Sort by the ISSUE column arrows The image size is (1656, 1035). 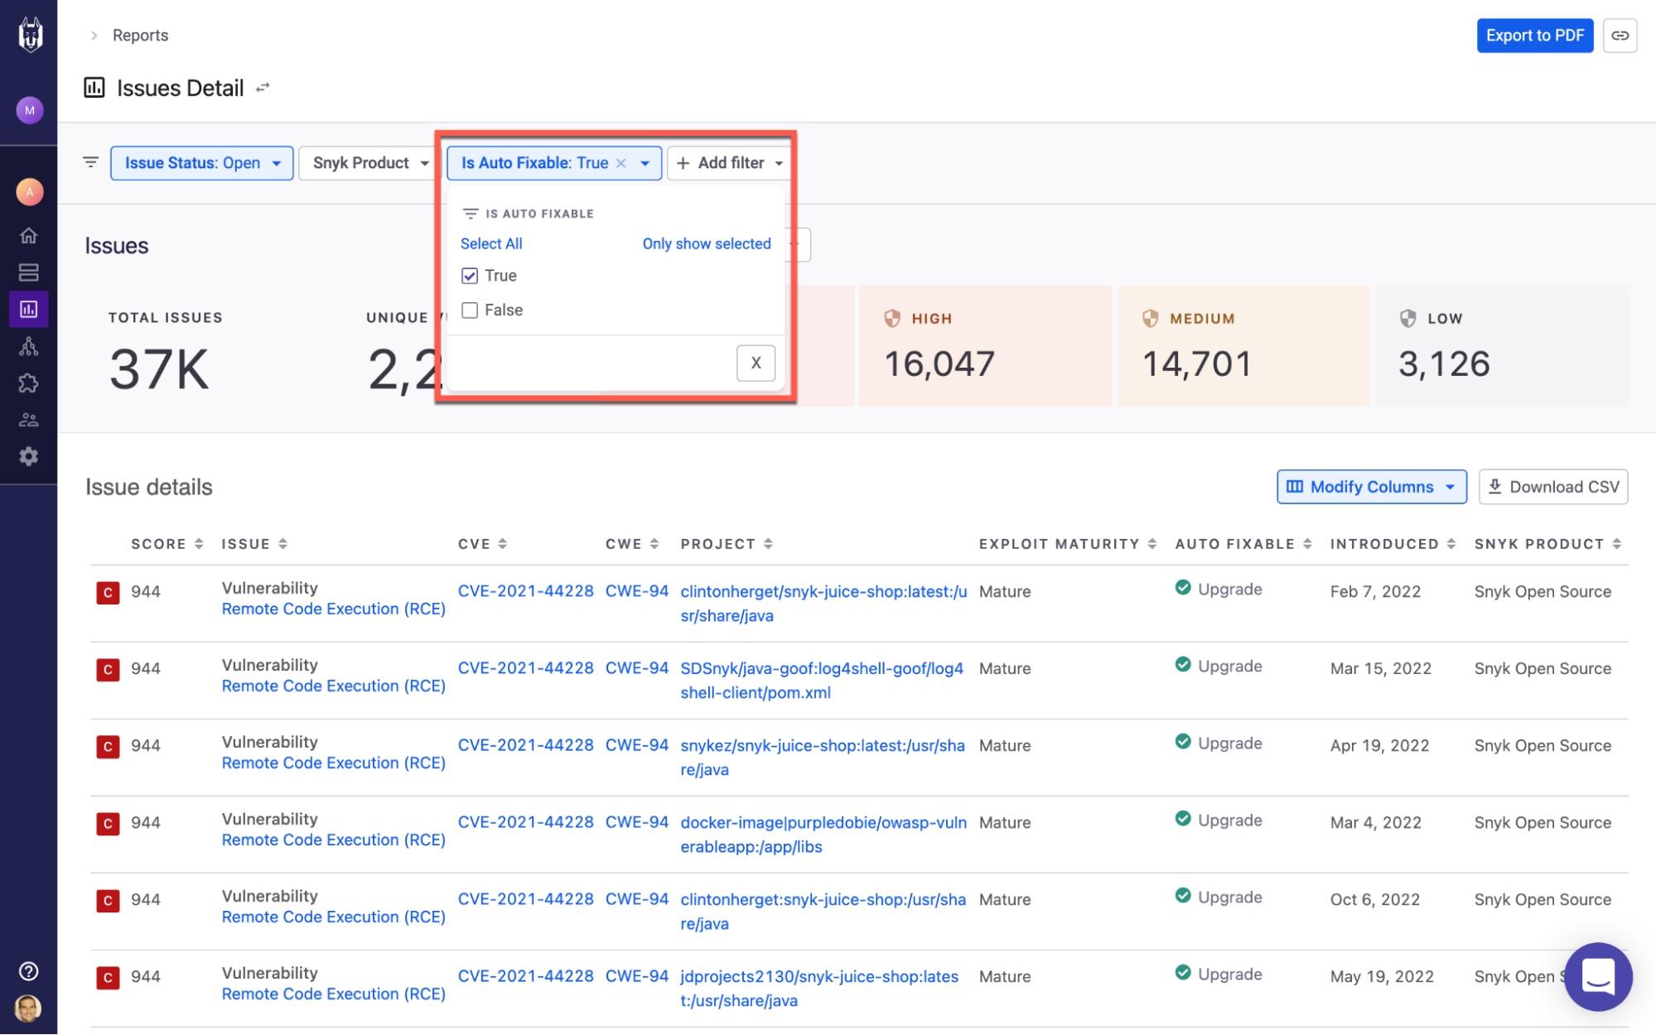pyautogui.click(x=282, y=544)
